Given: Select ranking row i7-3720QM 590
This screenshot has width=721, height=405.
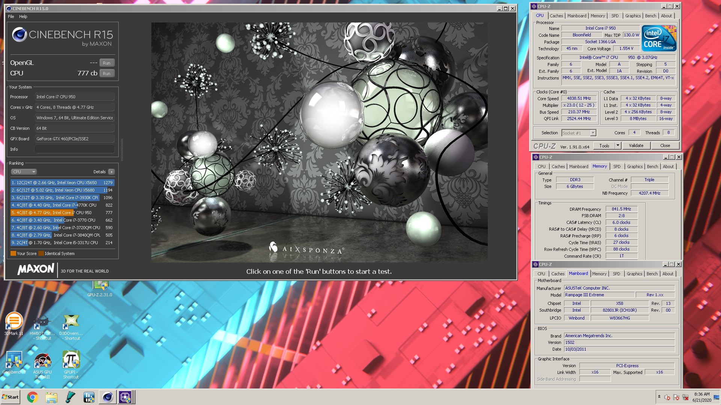Looking at the screenshot, I should 62,228.
